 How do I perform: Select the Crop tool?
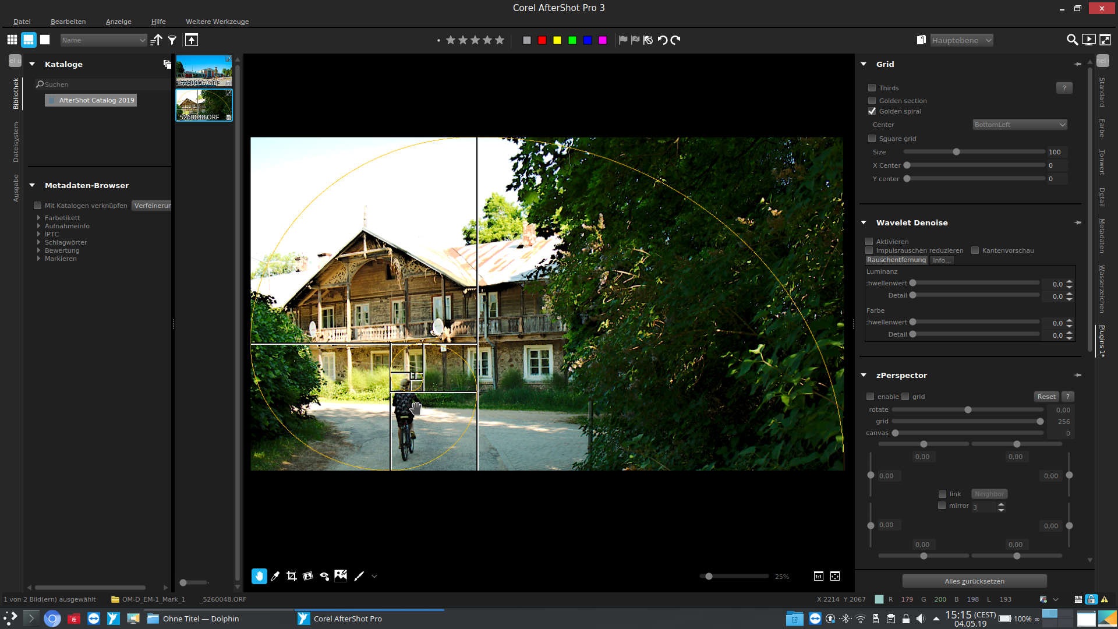pyautogui.click(x=292, y=576)
